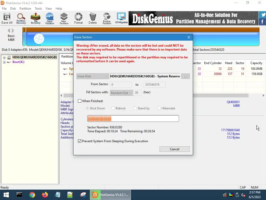Viewport: 266px width, 200px height.
Task: Click the Save All toolbar icon
Action: 7,18
